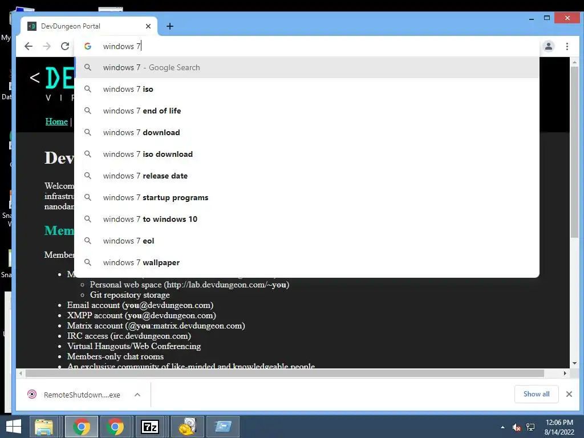Select the windows 7 startup programs suggestion
The width and height of the screenshot is (584, 438).
tap(307, 197)
